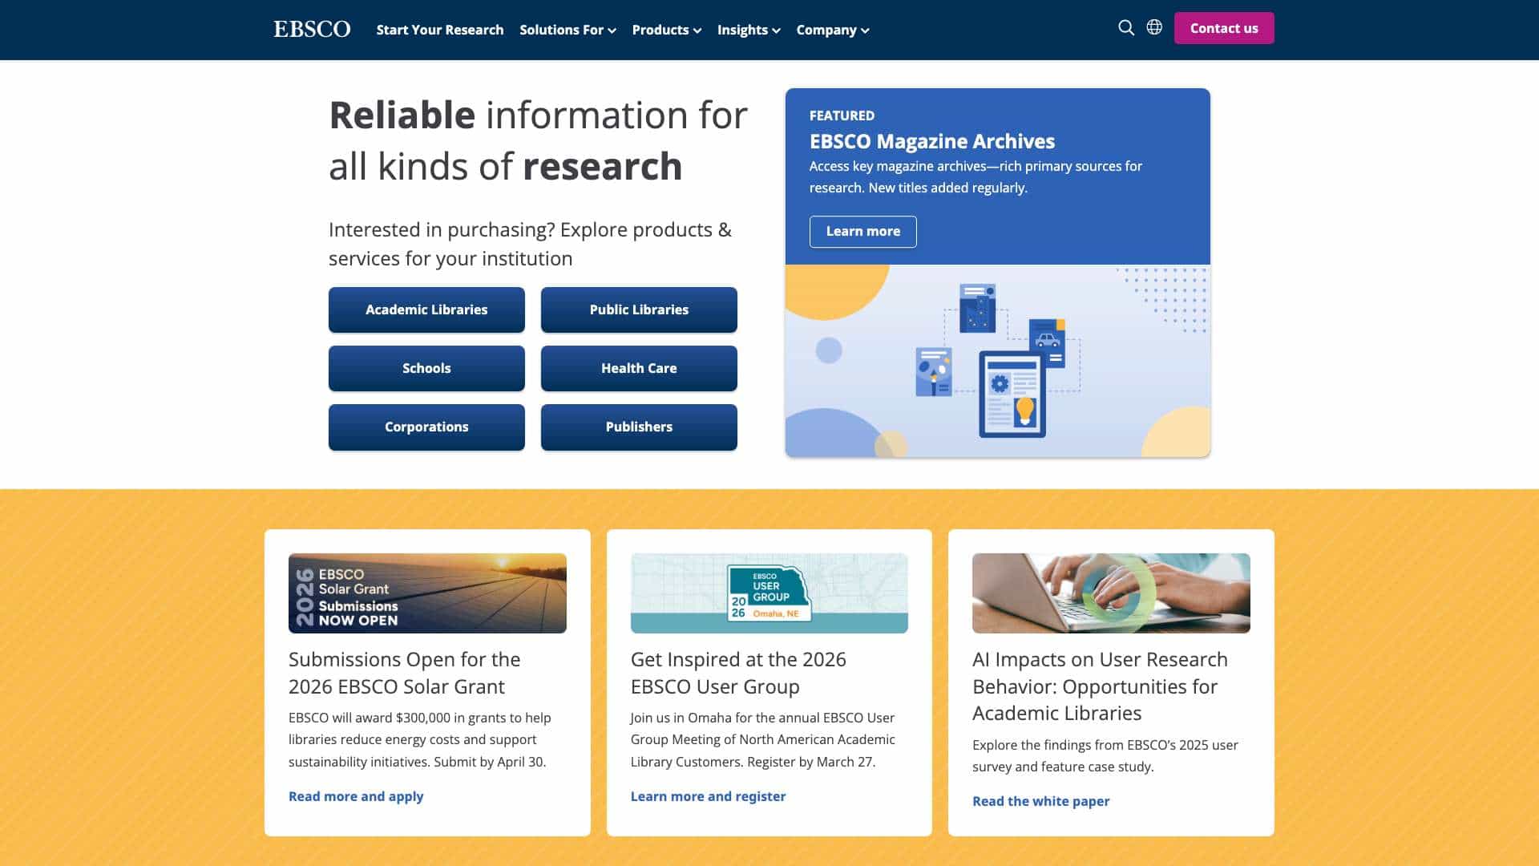Click Submissions Open Solar Grant title
This screenshot has height=866, width=1539.
pos(405,673)
